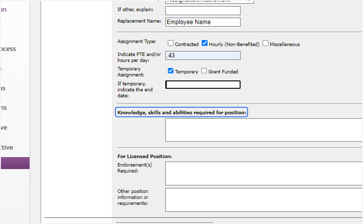Click the 'Replacement Name:' label
Viewport: 363px width, 224px height.
(139, 21)
